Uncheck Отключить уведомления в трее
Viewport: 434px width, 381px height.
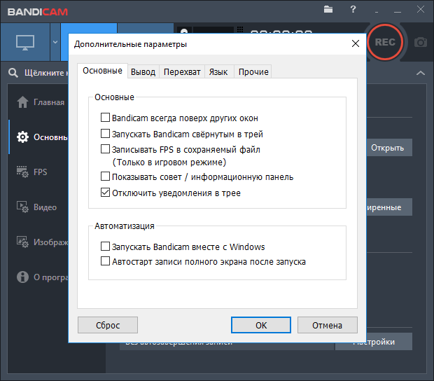pos(105,193)
